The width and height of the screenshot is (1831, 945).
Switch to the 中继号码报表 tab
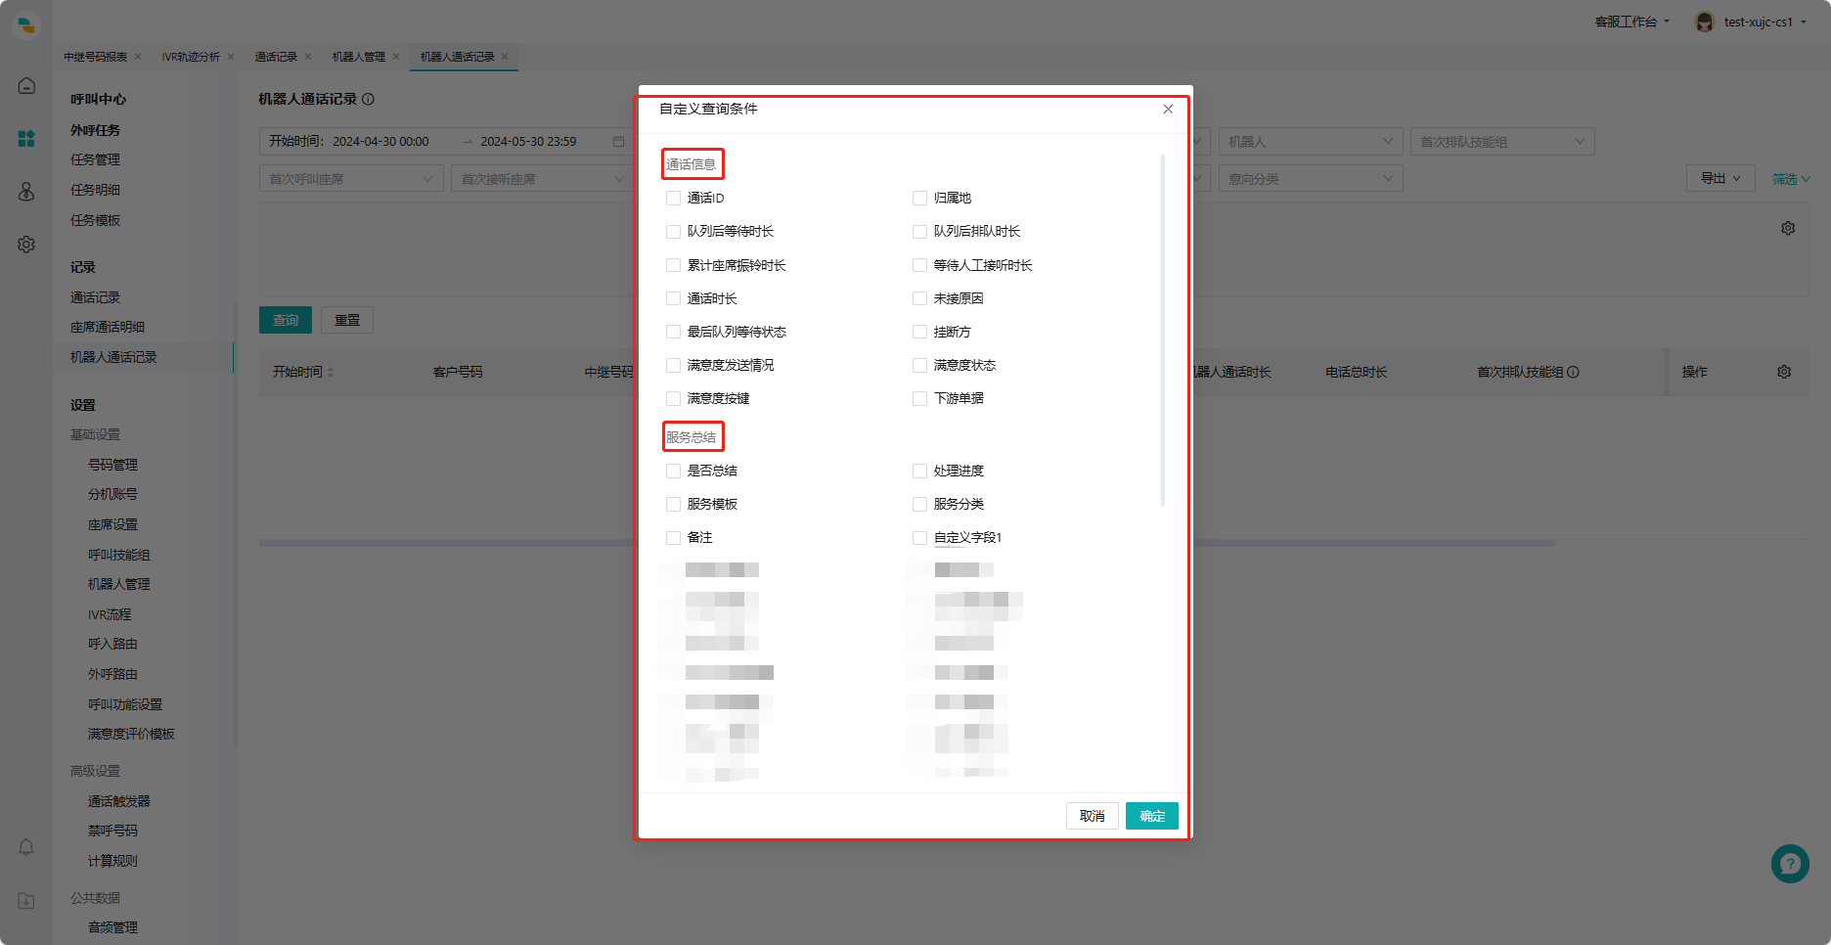95,57
